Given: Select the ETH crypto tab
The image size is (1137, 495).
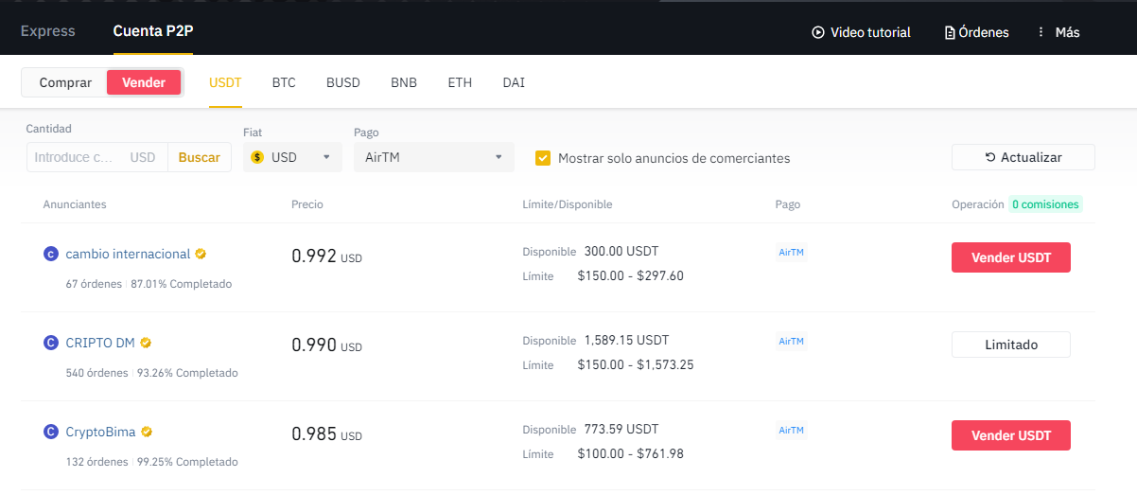Looking at the screenshot, I should click(460, 82).
